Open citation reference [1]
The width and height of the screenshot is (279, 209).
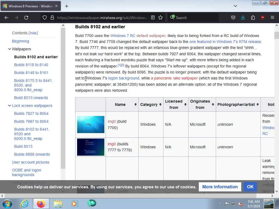[119, 65]
